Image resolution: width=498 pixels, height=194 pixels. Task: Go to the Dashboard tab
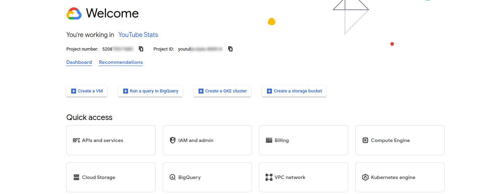click(x=79, y=62)
